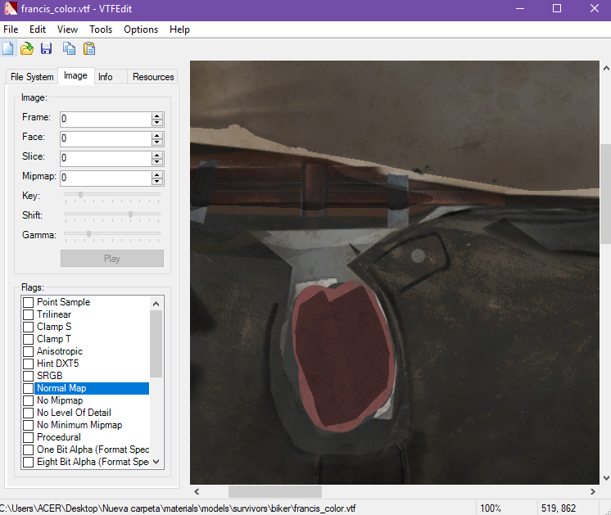Screen dimensions: 611x515
Task: Enable the Point Sample flag
Action: pyautogui.click(x=28, y=302)
